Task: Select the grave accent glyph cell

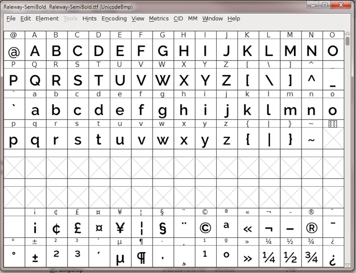Action: [14, 109]
